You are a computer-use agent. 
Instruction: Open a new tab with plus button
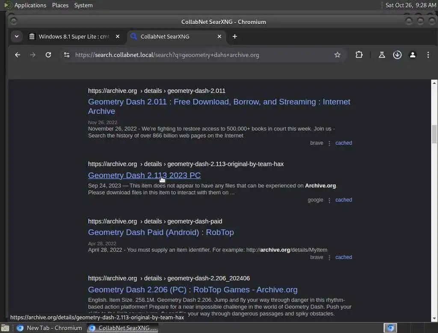tap(235, 37)
